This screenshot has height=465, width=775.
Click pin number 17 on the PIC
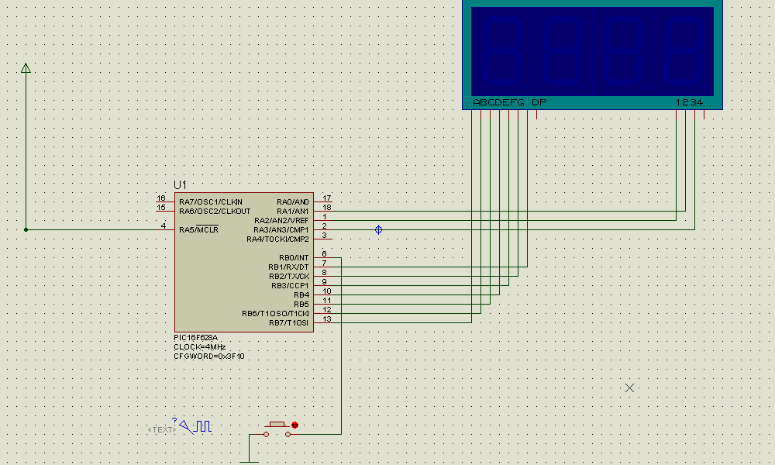coord(327,198)
